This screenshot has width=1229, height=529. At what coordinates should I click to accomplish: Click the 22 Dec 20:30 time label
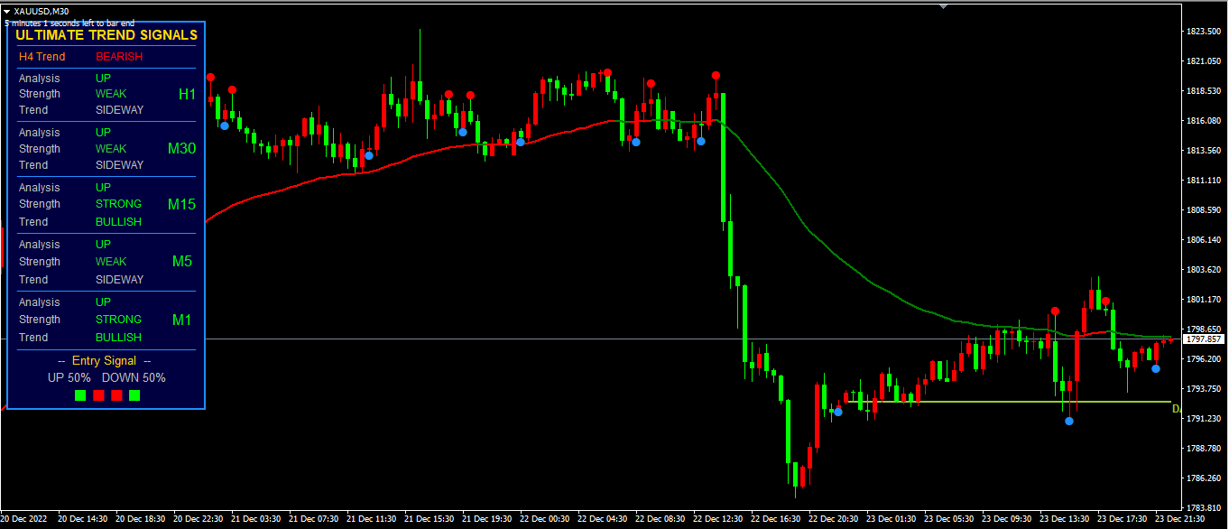tap(834, 519)
